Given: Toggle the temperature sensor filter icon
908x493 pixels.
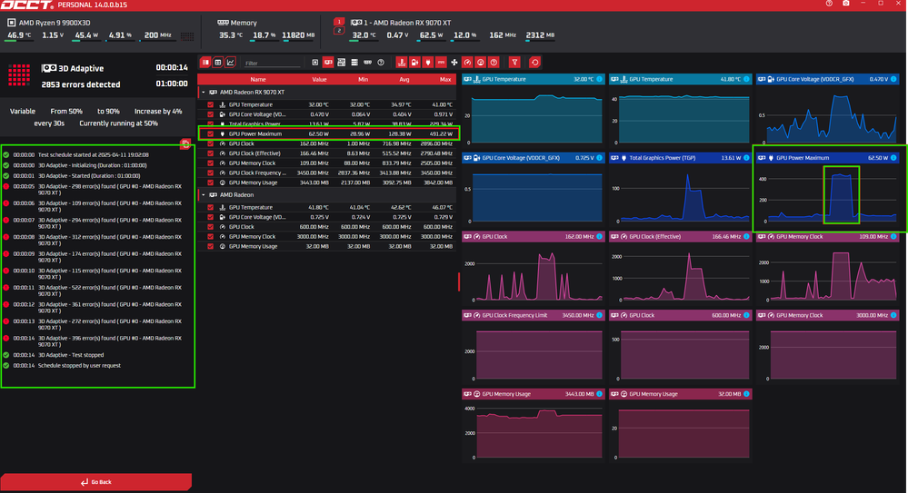Looking at the screenshot, I should click(x=402, y=63).
